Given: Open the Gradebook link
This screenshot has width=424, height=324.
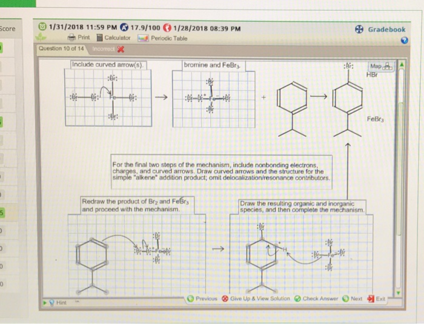Looking at the screenshot, I should [x=380, y=30].
